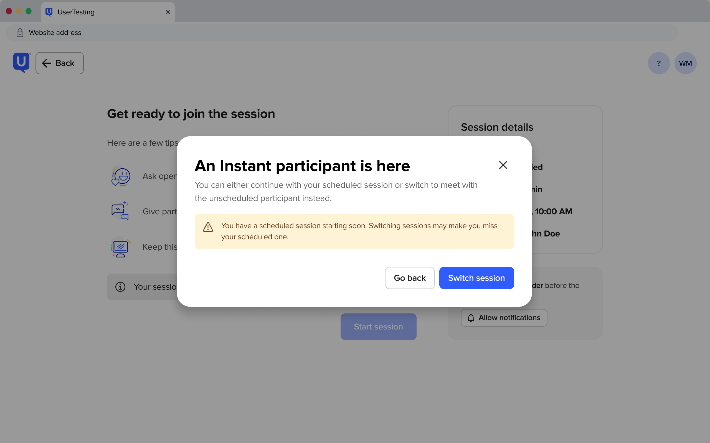Open the help question mark icon
Viewport: 710px width, 443px height.
[659, 63]
